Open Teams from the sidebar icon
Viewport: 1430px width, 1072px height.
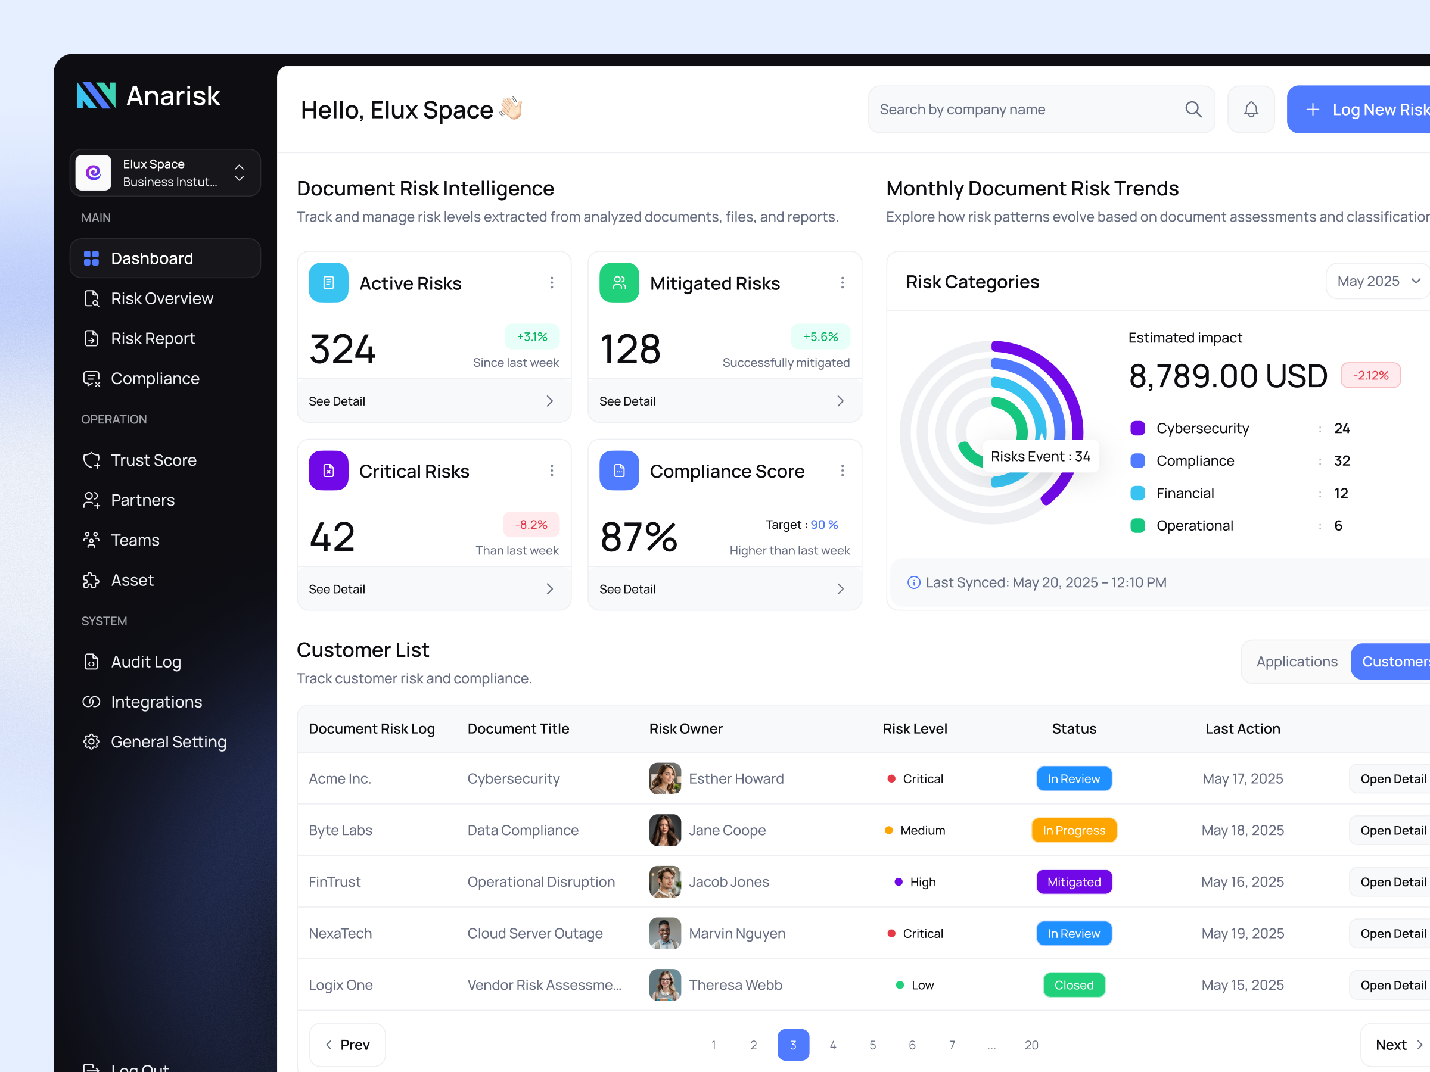pyautogui.click(x=91, y=540)
